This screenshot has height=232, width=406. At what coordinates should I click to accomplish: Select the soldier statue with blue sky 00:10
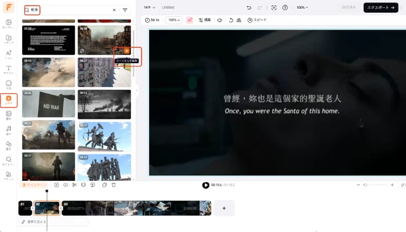104,136
